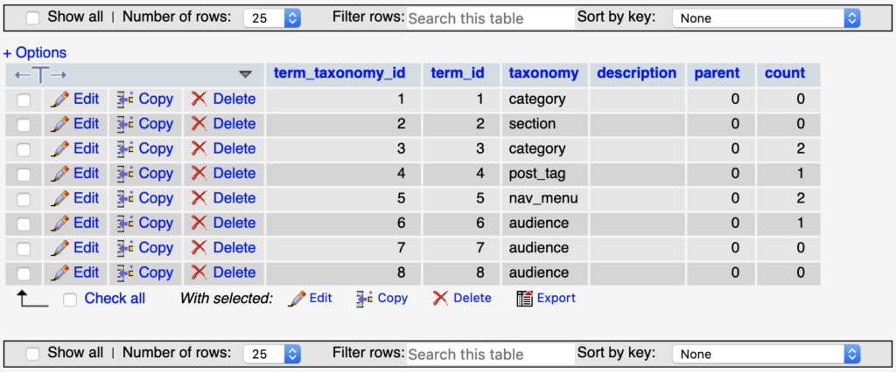Click the Edit link for term_id 7
The height and width of the screenshot is (372, 896).
pyautogui.click(x=86, y=248)
